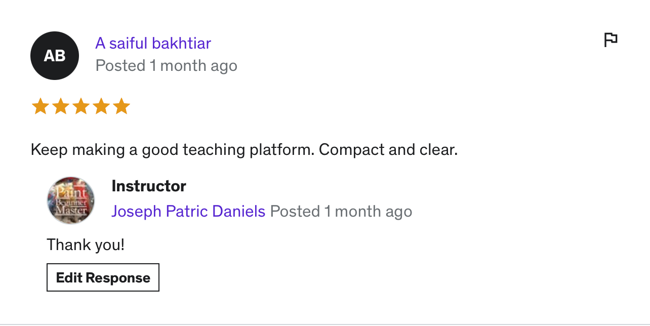This screenshot has height=326, width=650.
Task: Click the surname "bakhtiar" in the reviewer name
Action: point(181,44)
